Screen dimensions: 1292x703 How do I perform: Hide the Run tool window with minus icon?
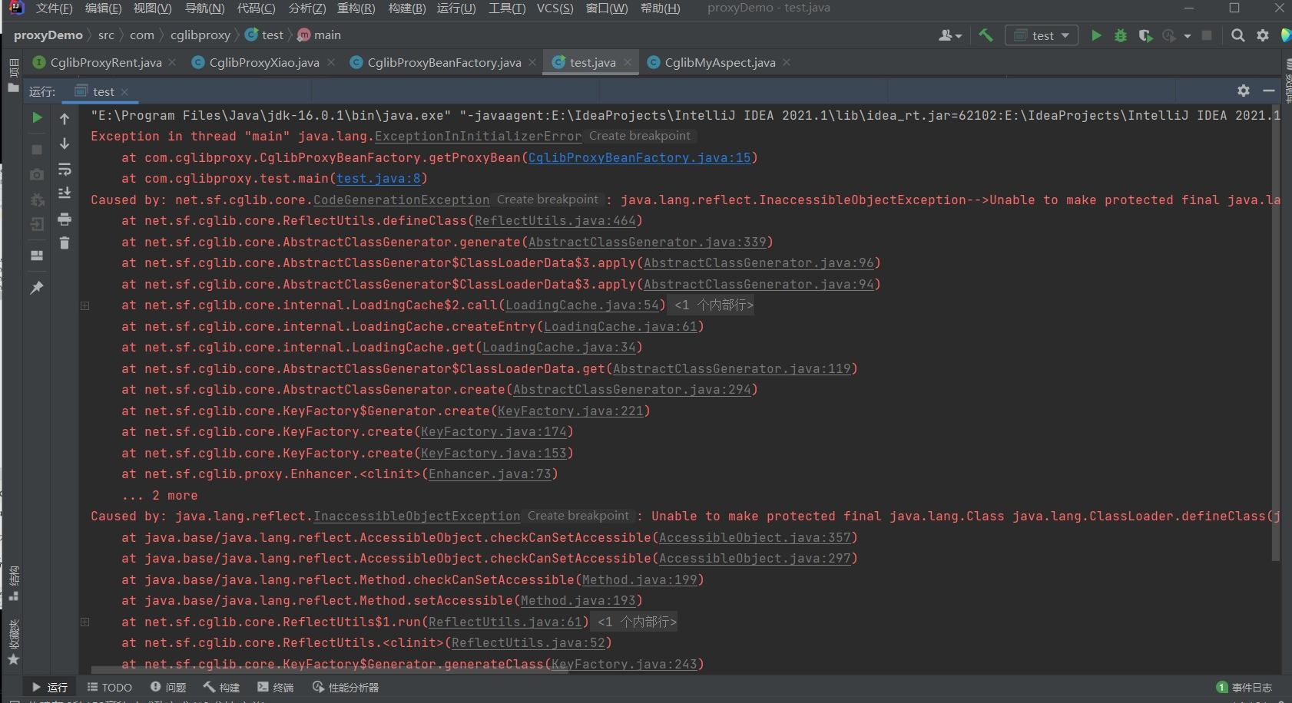pyautogui.click(x=1269, y=91)
